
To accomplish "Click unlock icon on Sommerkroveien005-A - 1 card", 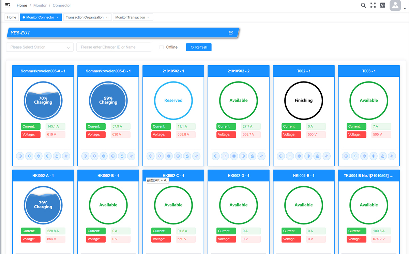I will point(57,156).
